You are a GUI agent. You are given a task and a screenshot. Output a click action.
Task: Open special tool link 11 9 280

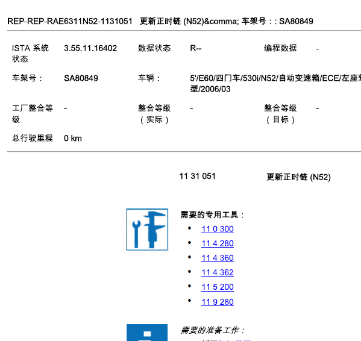[218, 302]
